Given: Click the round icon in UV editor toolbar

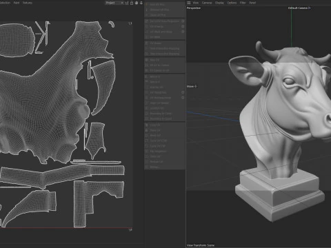Looking at the screenshot, I should click(x=137, y=3).
